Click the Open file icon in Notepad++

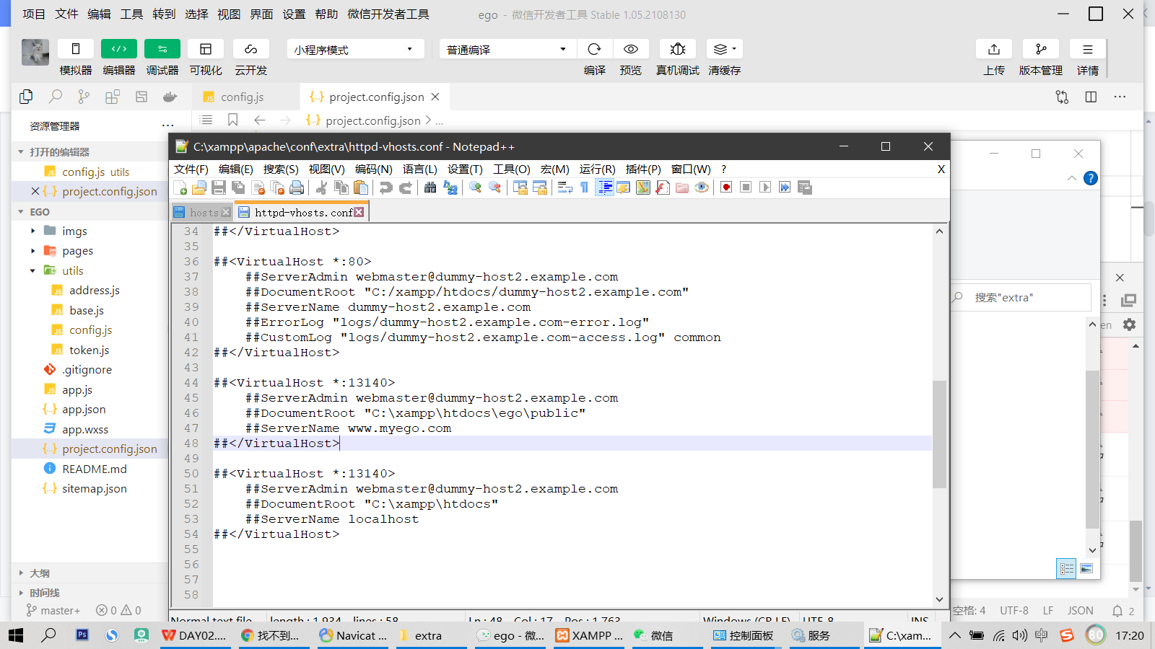(x=199, y=188)
